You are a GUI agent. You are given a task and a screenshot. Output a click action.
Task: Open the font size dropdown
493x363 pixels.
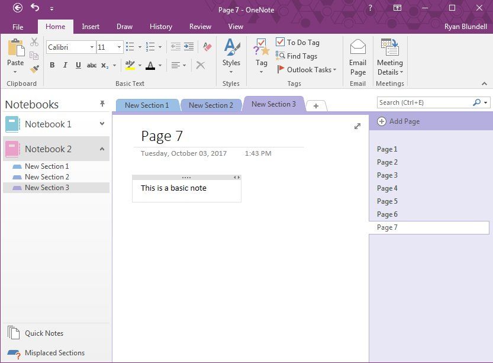tap(118, 47)
